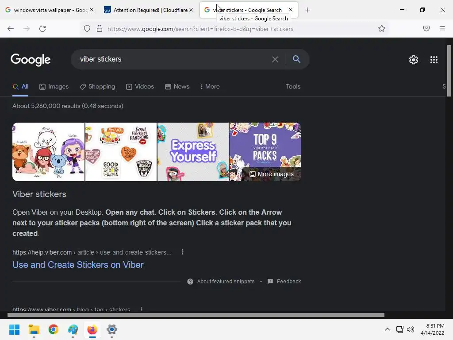Bookmark this page with the star icon
453x340 pixels.
point(382,28)
